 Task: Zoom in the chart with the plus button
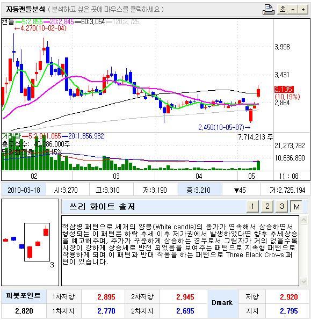pyautogui.click(x=303, y=9)
